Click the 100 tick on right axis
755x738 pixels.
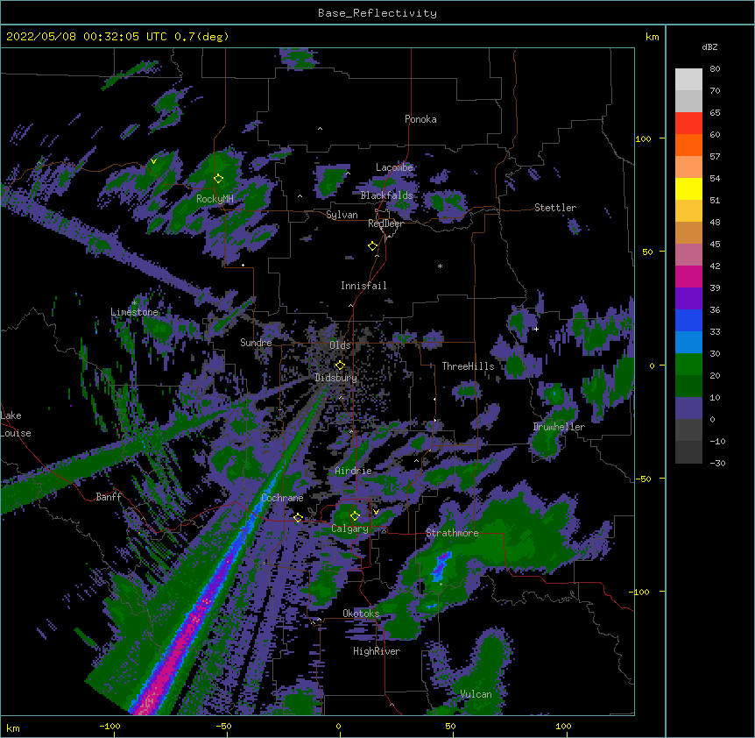coord(643,139)
